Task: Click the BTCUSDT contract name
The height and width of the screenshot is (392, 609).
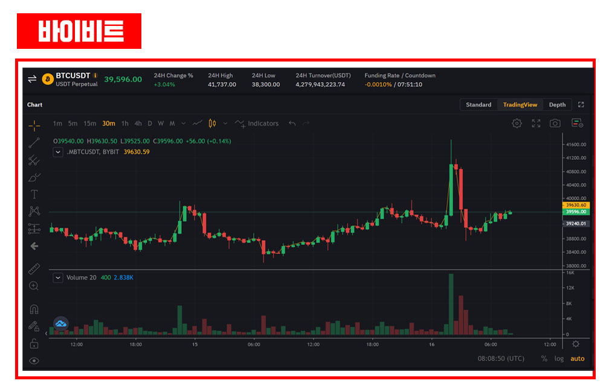Action: (x=73, y=75)
